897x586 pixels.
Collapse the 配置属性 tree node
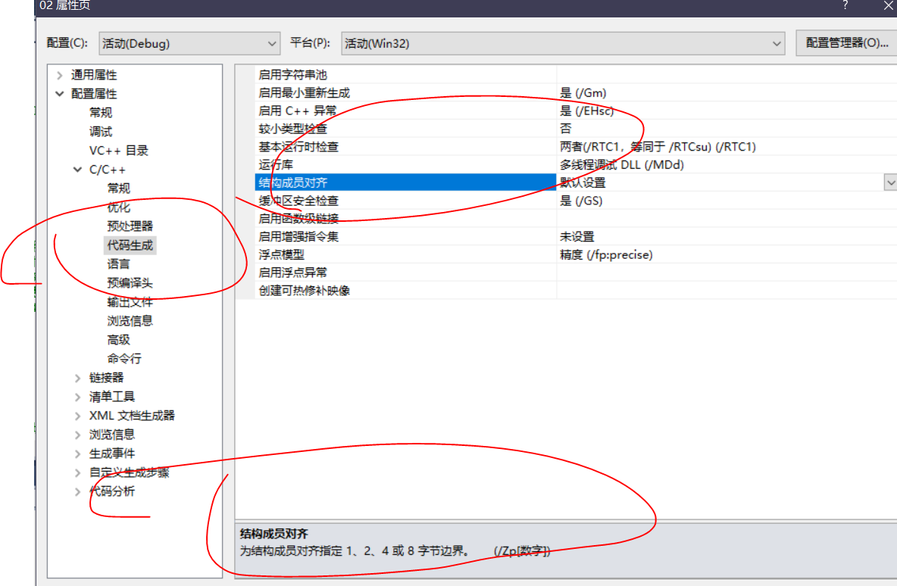tap(59, 93)
